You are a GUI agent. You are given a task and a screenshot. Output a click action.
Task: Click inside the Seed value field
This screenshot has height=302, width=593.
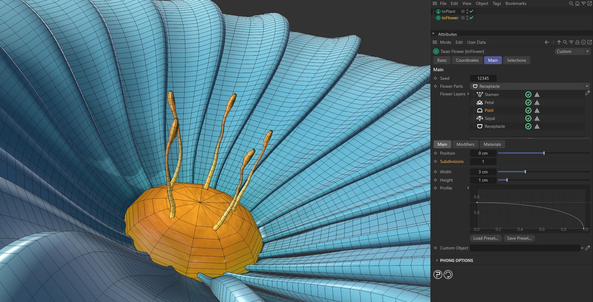pyautogui.click(x=483, y=78)
